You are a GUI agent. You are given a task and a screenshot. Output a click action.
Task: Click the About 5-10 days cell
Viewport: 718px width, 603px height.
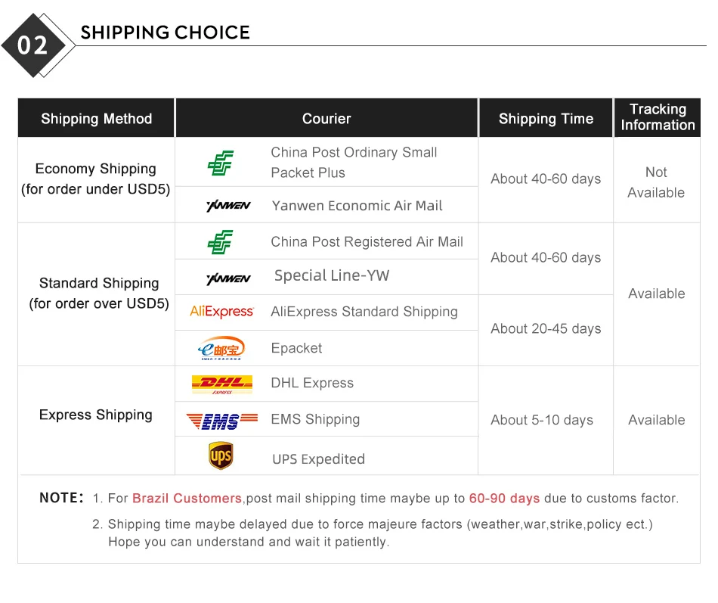coord(542,420)
